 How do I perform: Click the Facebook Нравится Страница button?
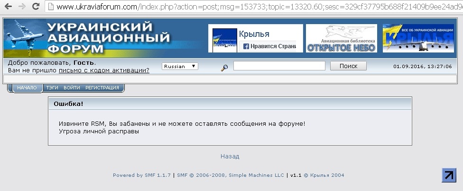[x=269, y=46]
